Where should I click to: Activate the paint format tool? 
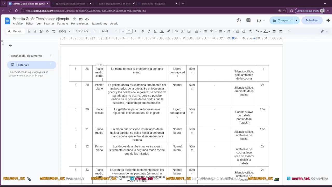pos(54,31)
